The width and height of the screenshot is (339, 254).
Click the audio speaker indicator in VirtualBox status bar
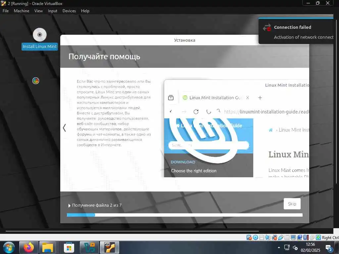268,237
